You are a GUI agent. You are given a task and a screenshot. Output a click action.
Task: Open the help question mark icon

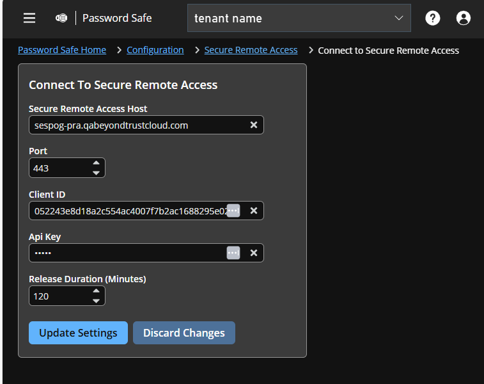pyautogui.click(x=432, y=18)
